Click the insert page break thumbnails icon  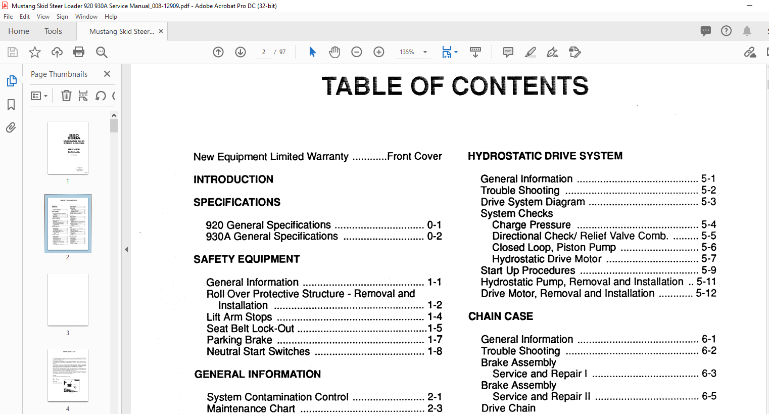[x=83, y=96]
